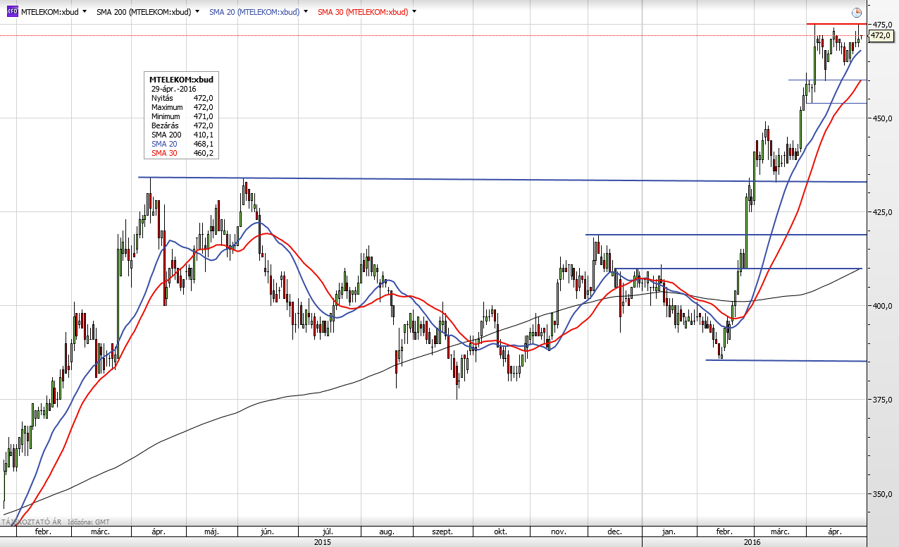Screen dimensions: 899x547
Task: Click the júl. month label
Action: coord(327,532)
